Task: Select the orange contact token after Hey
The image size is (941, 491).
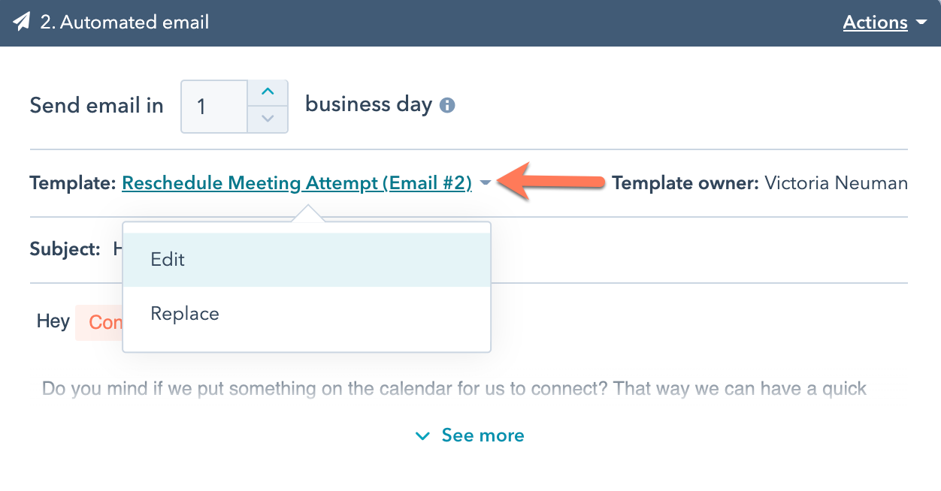Action: tap(100, 323)
